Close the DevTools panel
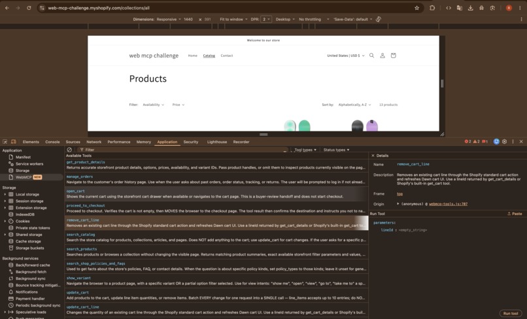This screenshot has width=527, height=319. point(521,141)
